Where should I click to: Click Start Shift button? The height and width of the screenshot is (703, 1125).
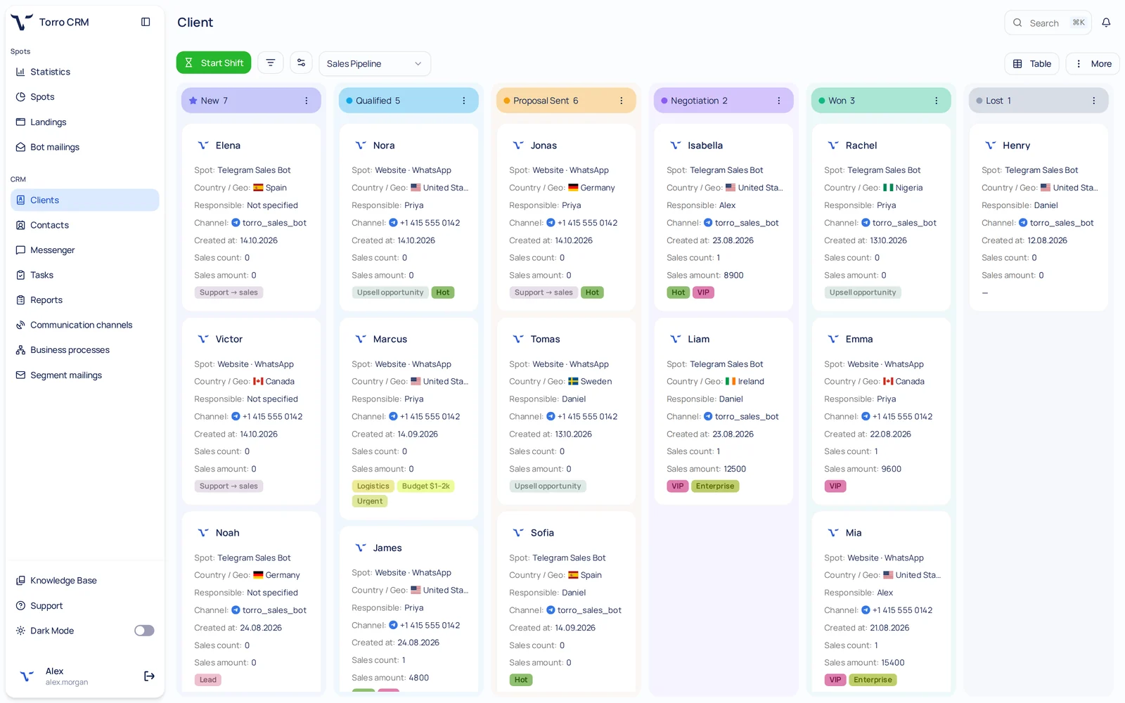(214, 63)
